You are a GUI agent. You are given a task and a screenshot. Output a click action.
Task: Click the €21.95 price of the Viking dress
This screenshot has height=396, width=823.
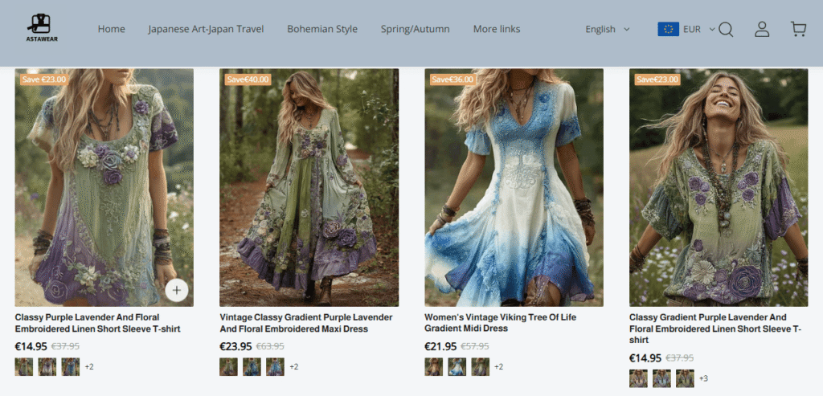[x=440, y=346]
